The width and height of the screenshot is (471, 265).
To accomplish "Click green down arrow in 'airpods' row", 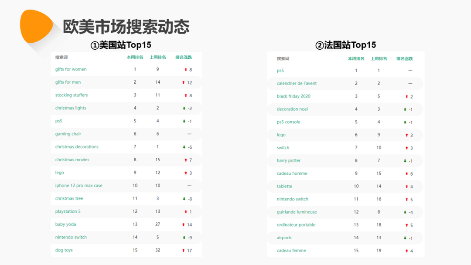I will [x=405, y=238].
